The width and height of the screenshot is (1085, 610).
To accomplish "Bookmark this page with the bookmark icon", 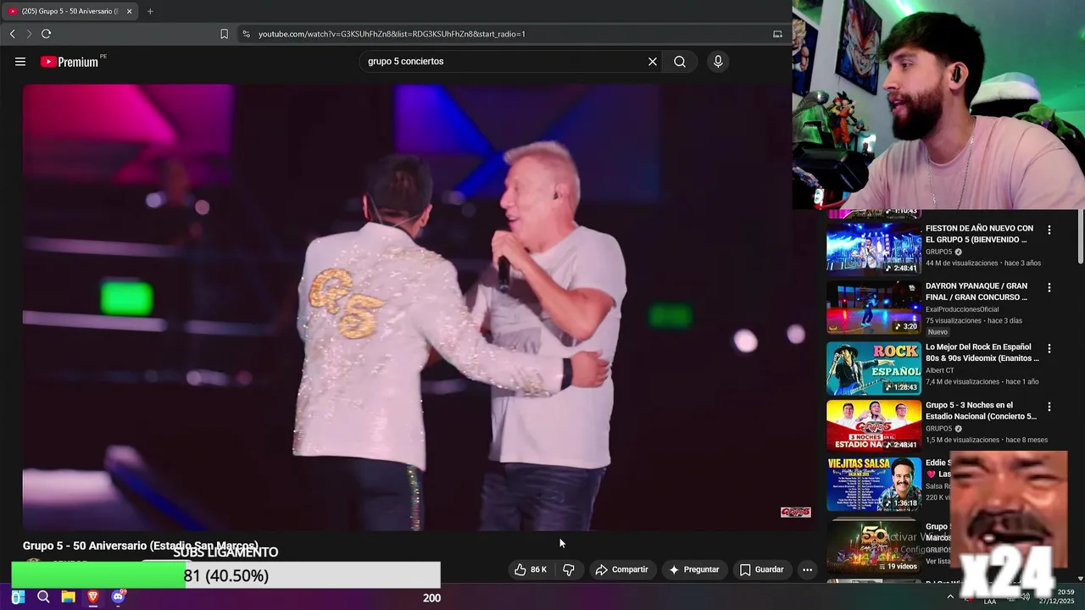I will click(224, 34).
